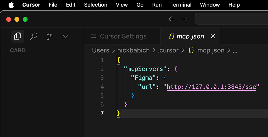Click the closing brace on line 5
The width and height of the screenshot is (268, 137).
pyautogui.click(x=133, y=96)
